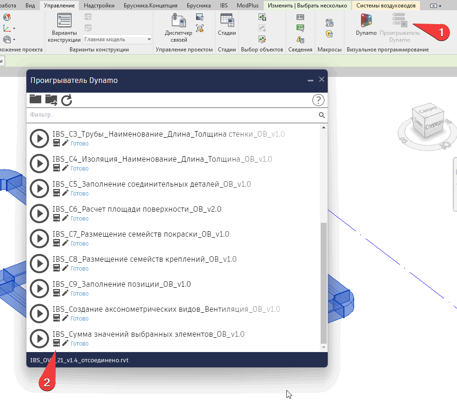The height and width of the screenshot is (403, 457).
Task: Open Macro Security icon in Макросы
Action: pos(330,34)
